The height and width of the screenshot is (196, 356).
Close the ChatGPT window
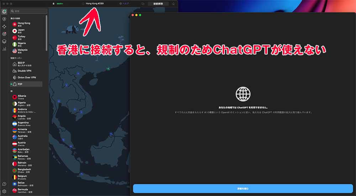pos(133,15)
